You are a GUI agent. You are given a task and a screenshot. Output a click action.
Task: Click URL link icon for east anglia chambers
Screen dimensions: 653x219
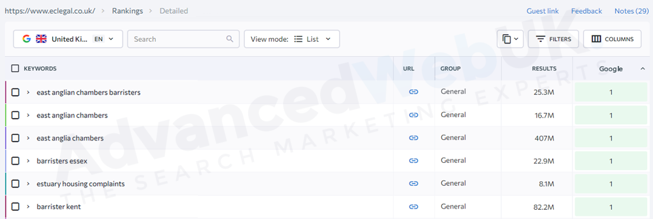413,138
